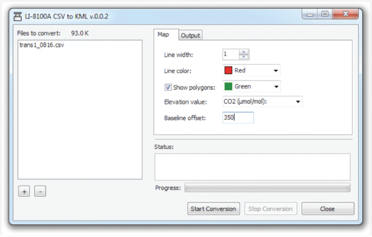Open the Line color dropdown showing Red
The image size is (372, 237).
tap(251, 70)
